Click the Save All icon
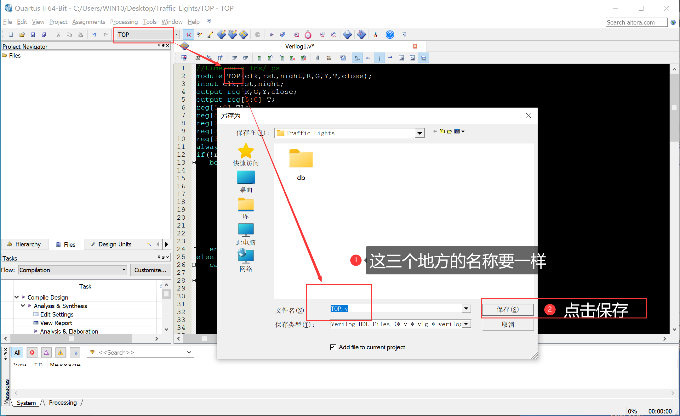 pos(44,35)
